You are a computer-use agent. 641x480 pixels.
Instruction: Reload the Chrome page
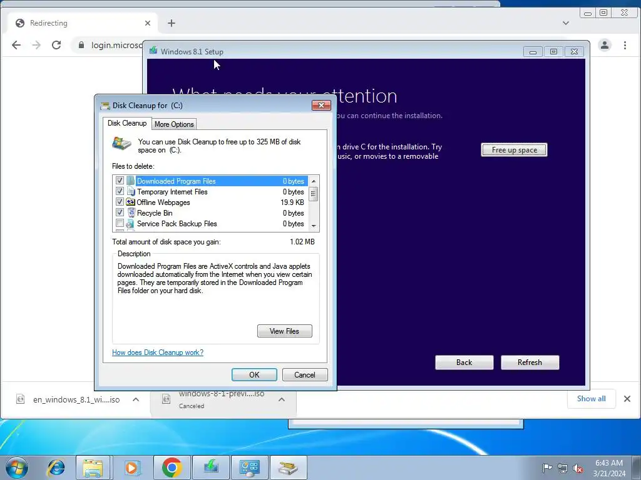[x=56, y=45]
